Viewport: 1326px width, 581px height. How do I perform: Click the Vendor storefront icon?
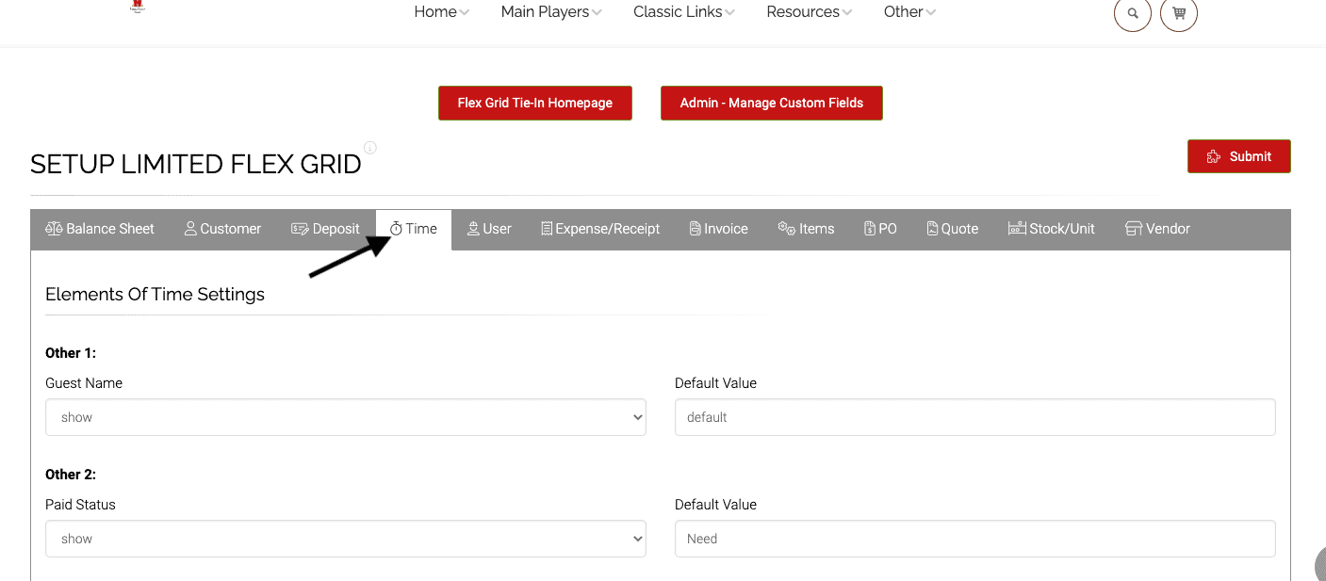(1134, 229)
